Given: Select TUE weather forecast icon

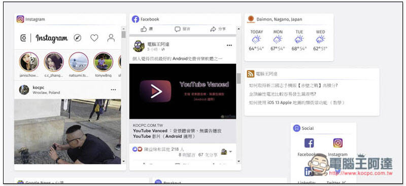Looking at the screenshot, I should (299, 40).
